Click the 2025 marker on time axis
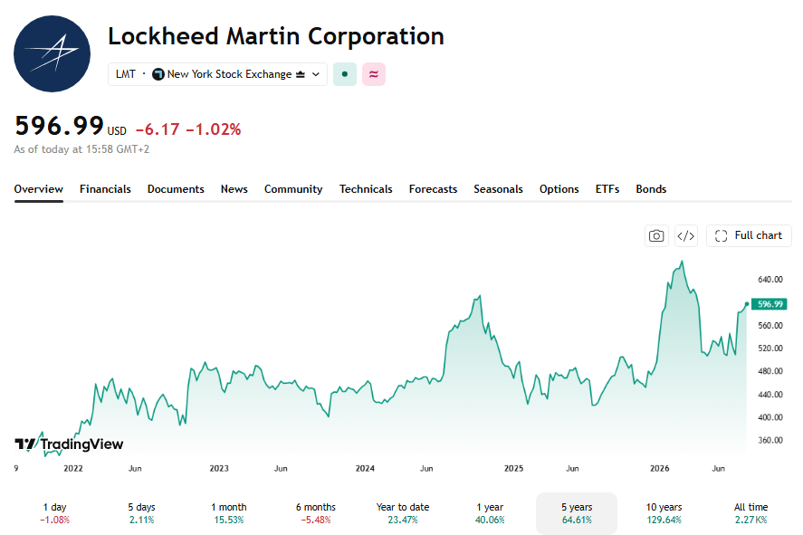 point(513,468)
